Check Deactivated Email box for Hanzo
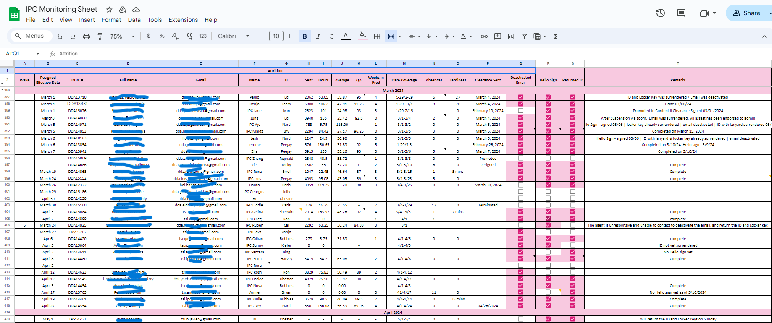The height and width of the screenshot is (323, 772). pyautogui.click(x=520, y=185)
